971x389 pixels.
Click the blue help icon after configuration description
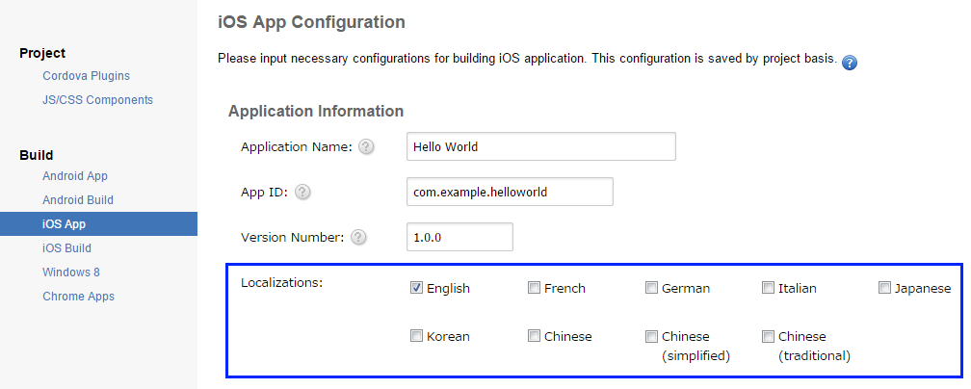[850, 63]
